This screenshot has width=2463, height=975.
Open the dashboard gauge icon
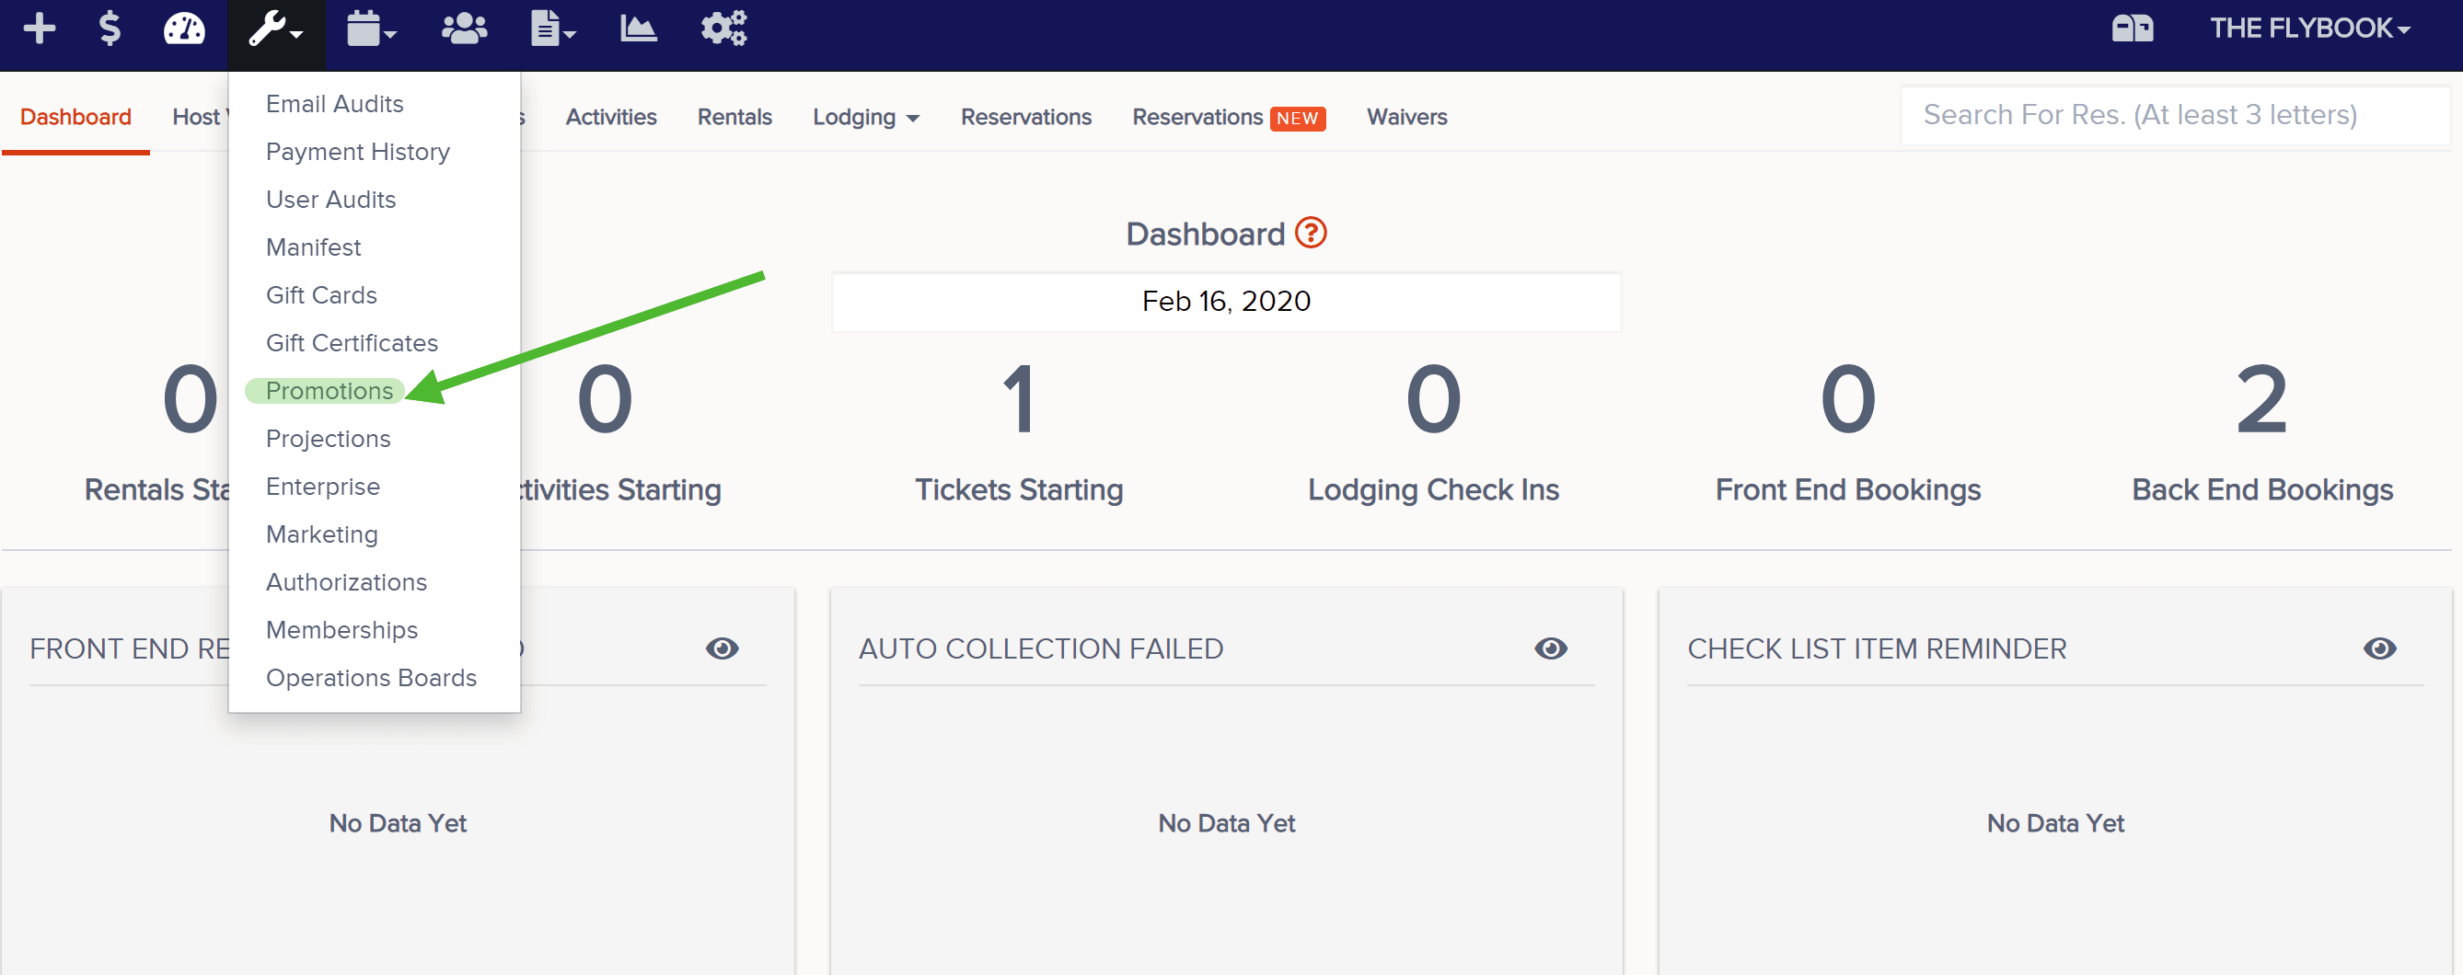tap(183, 29)
